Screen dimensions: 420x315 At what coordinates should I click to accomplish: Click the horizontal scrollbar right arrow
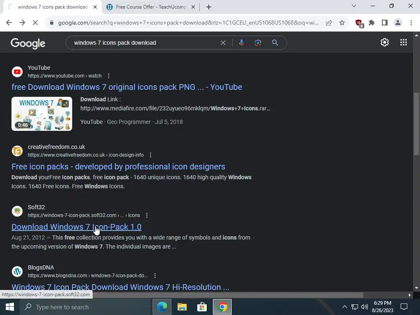click(410, 295)
